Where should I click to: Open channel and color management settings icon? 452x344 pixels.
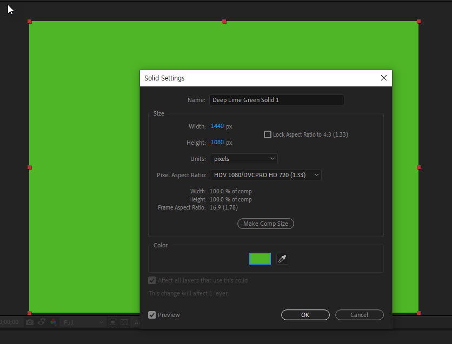pos(54,322)
